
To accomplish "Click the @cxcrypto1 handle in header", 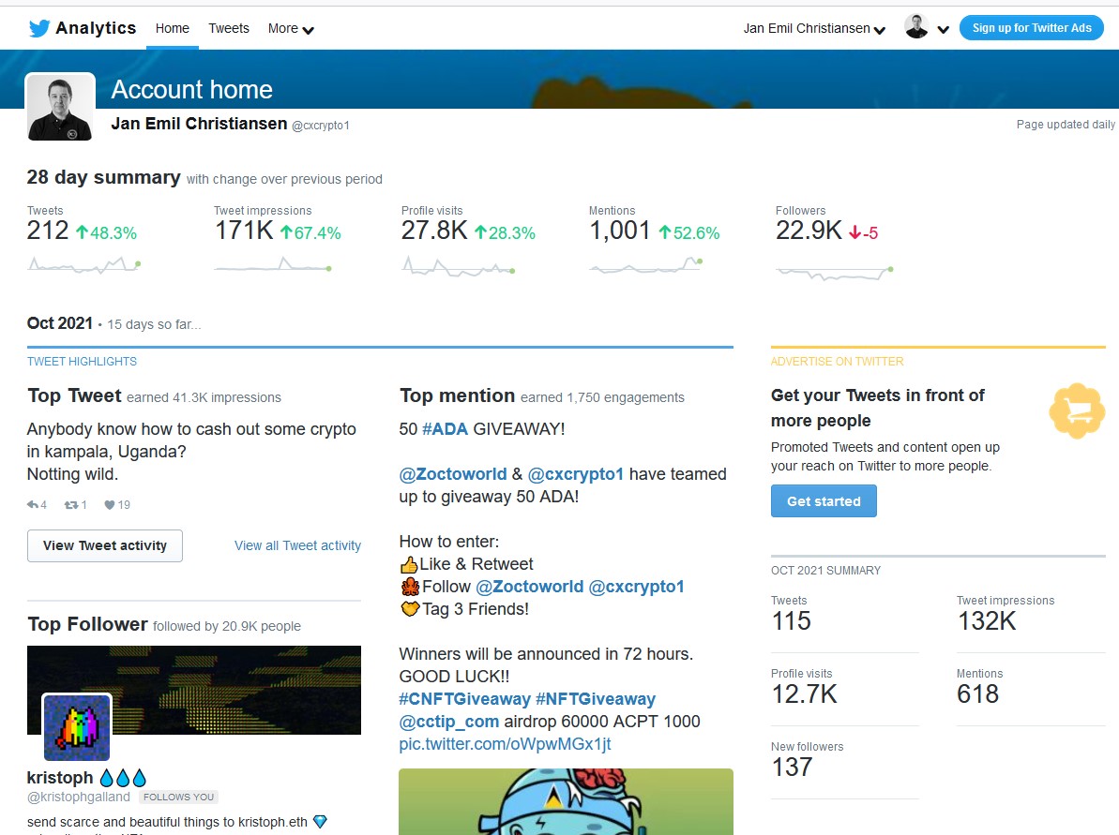I will coord(321,126).
